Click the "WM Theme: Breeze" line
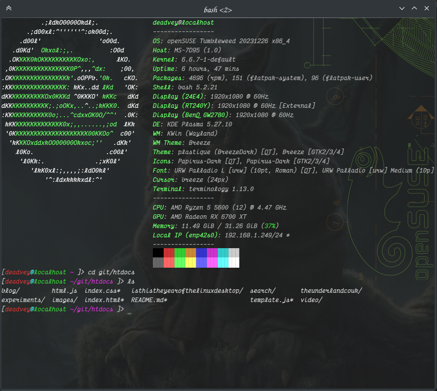Viewport: 437px width, 391px height. tap(181, 143)
